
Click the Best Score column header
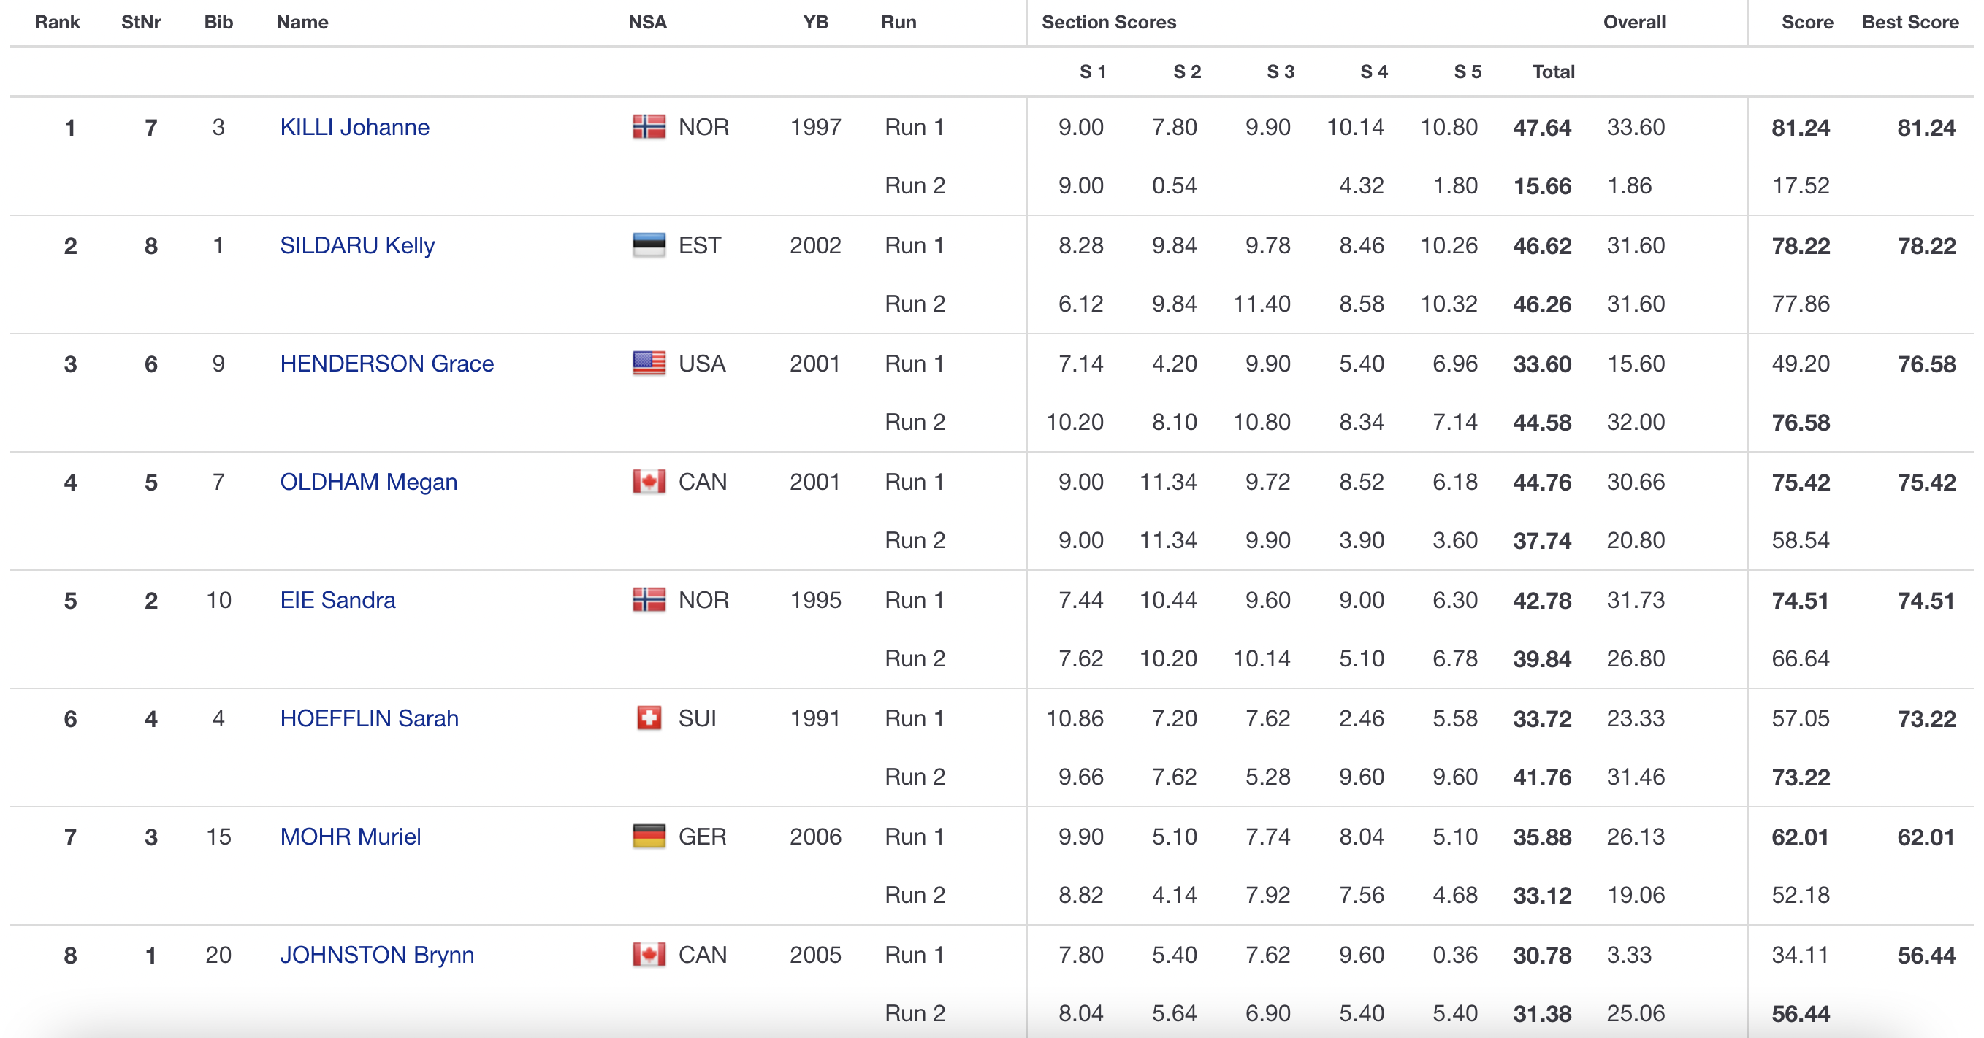[1909, 23]
